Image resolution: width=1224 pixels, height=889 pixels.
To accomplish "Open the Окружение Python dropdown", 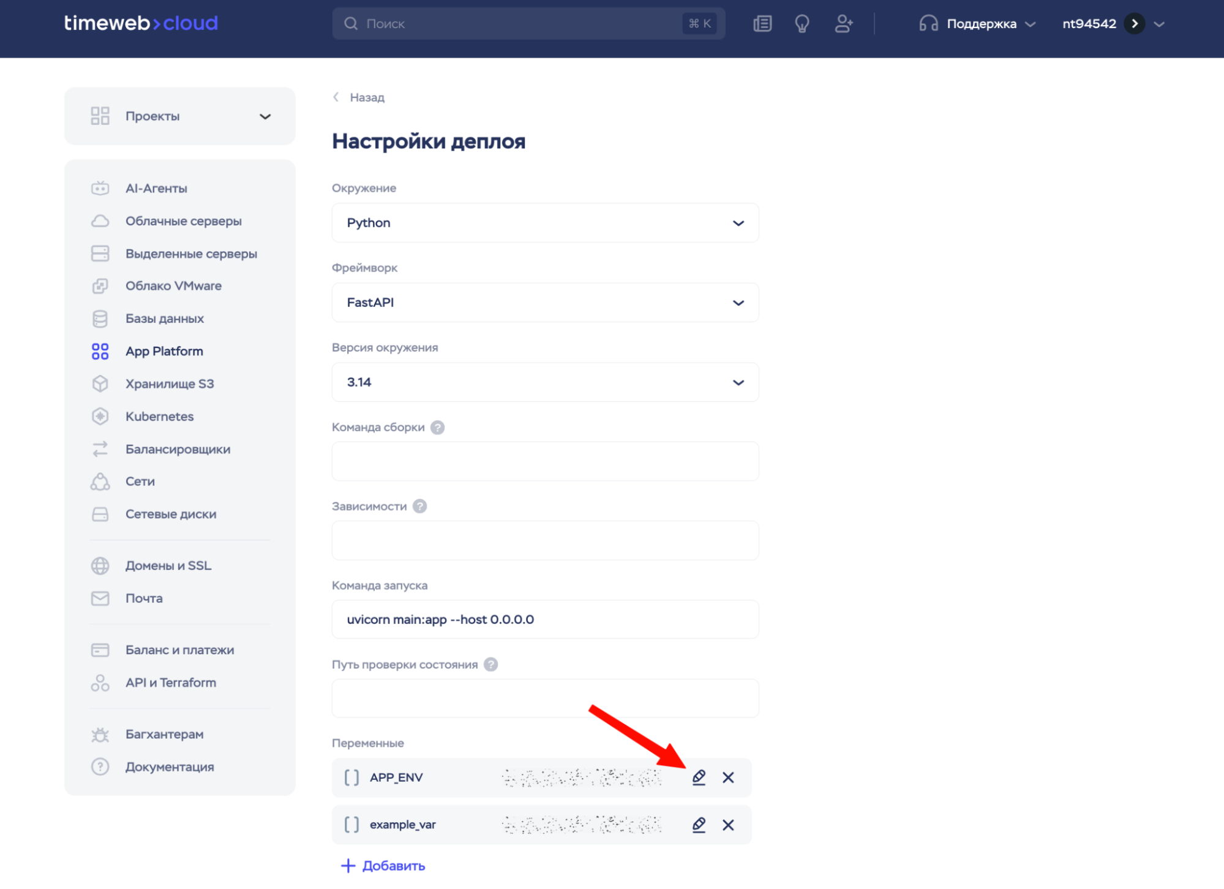I will (x=544, y=222).
